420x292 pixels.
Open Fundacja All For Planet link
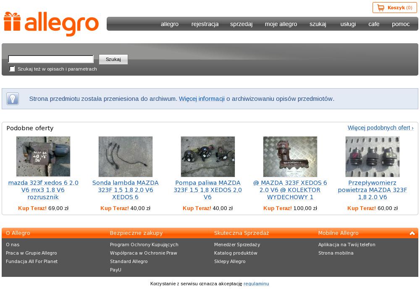pos(31,261)
